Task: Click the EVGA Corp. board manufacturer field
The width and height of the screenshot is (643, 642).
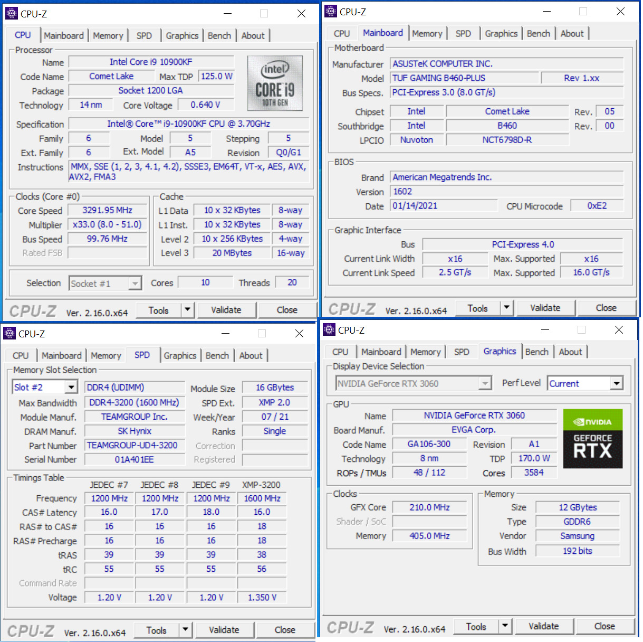Action: click(475, 430)
